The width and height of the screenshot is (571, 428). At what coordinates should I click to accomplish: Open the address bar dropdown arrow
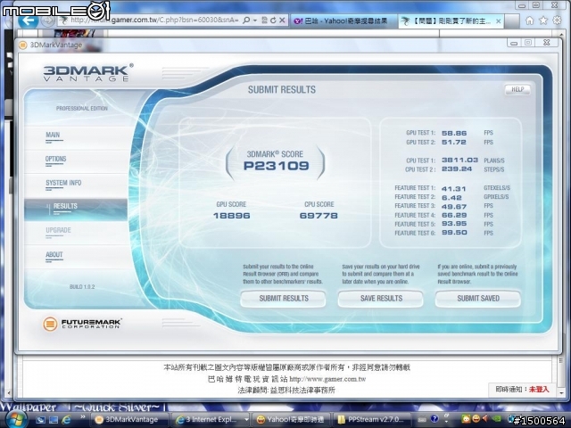tap(255, 21)
